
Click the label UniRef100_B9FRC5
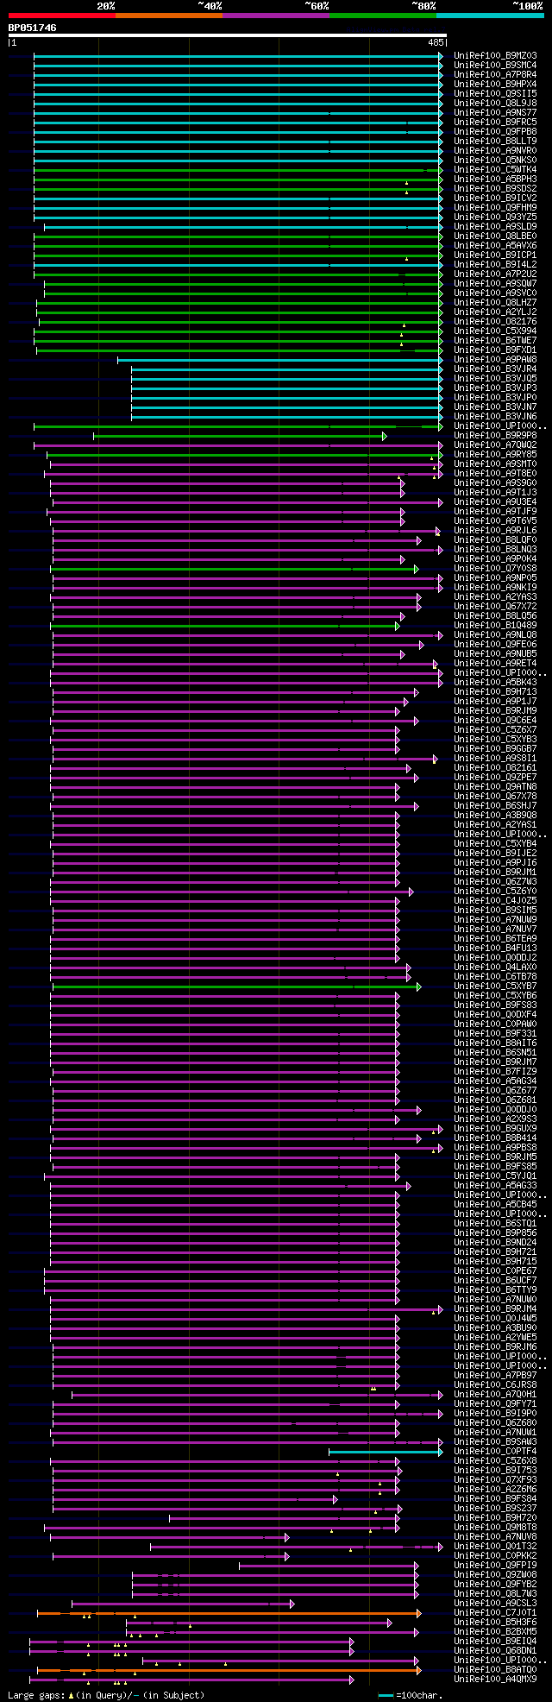point(495,123)
